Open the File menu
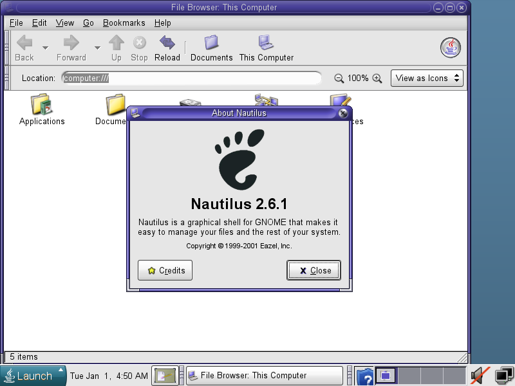 pos(16,23)
